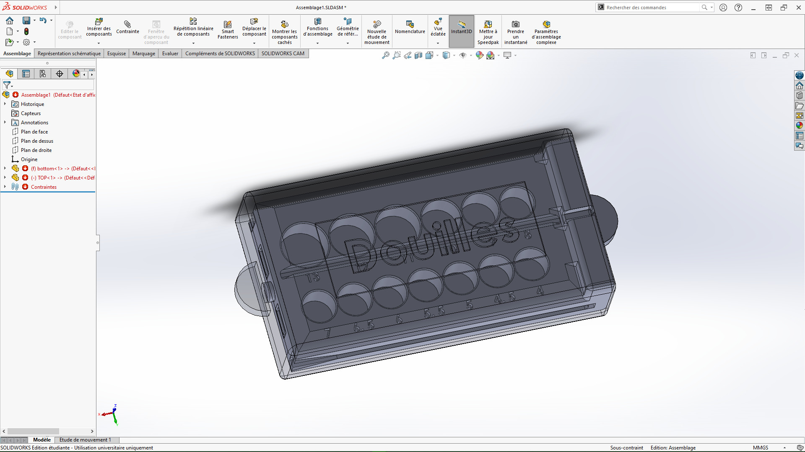
Task: Expand the bottom<1> component node
Action: (5, 169)
